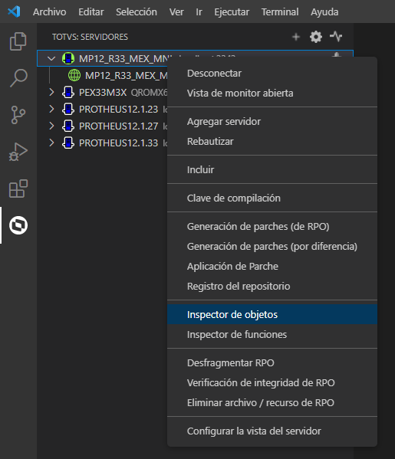
Task: Select Aplicación de Parche
Action: [272, 267]
